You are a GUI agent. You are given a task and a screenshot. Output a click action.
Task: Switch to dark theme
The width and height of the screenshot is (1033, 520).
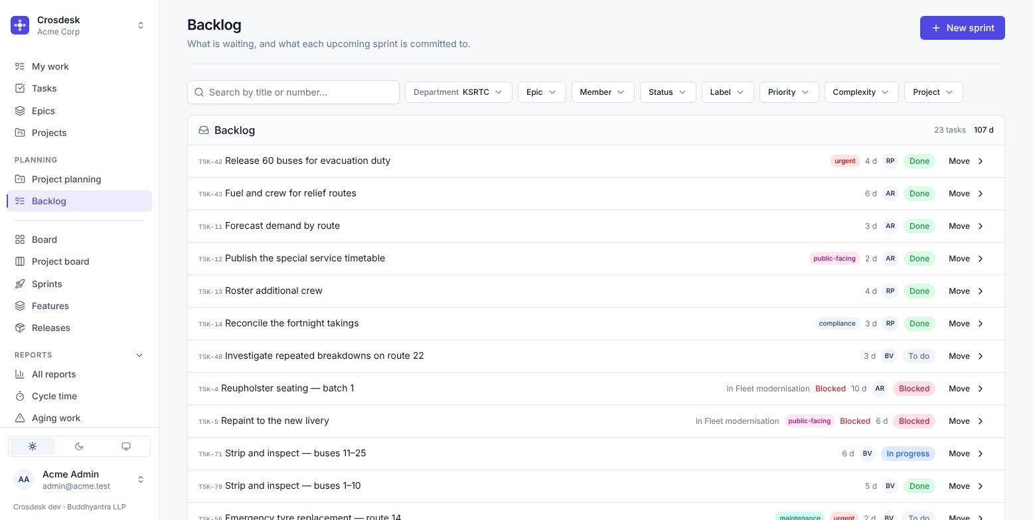tap(79, 446)
